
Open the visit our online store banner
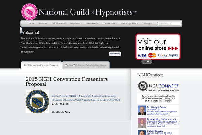pos(158,47)
